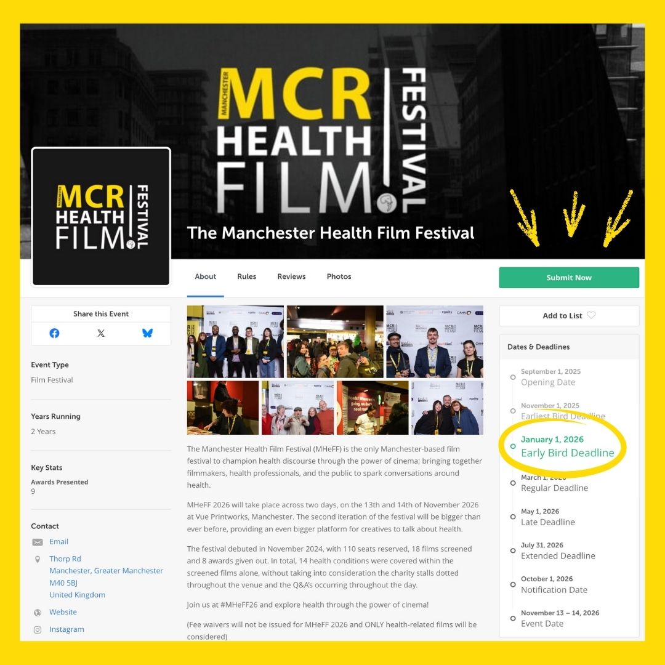The width and height of the screenshot is (665, 665).
Task: Open the Email contact link
Action: pos(58,542)
